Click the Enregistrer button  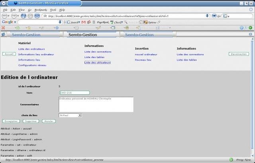[x=11, y=121]
